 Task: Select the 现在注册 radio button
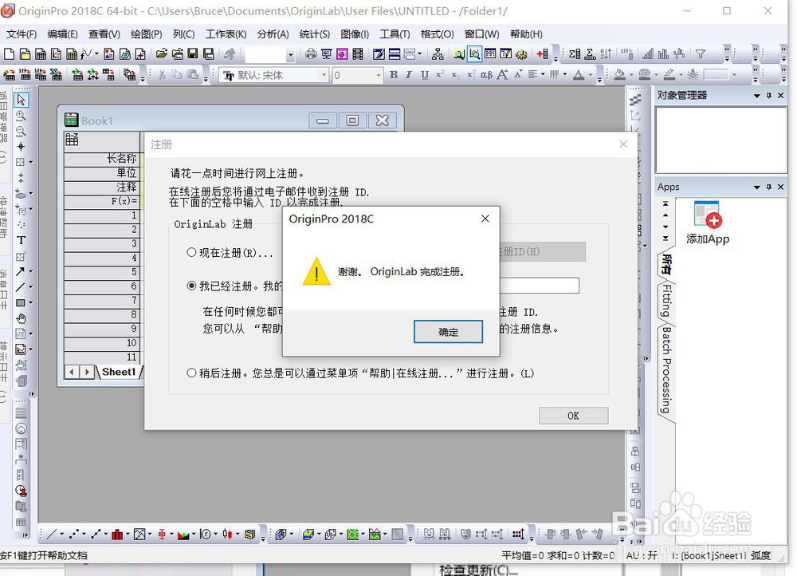(x=191, y=252)
